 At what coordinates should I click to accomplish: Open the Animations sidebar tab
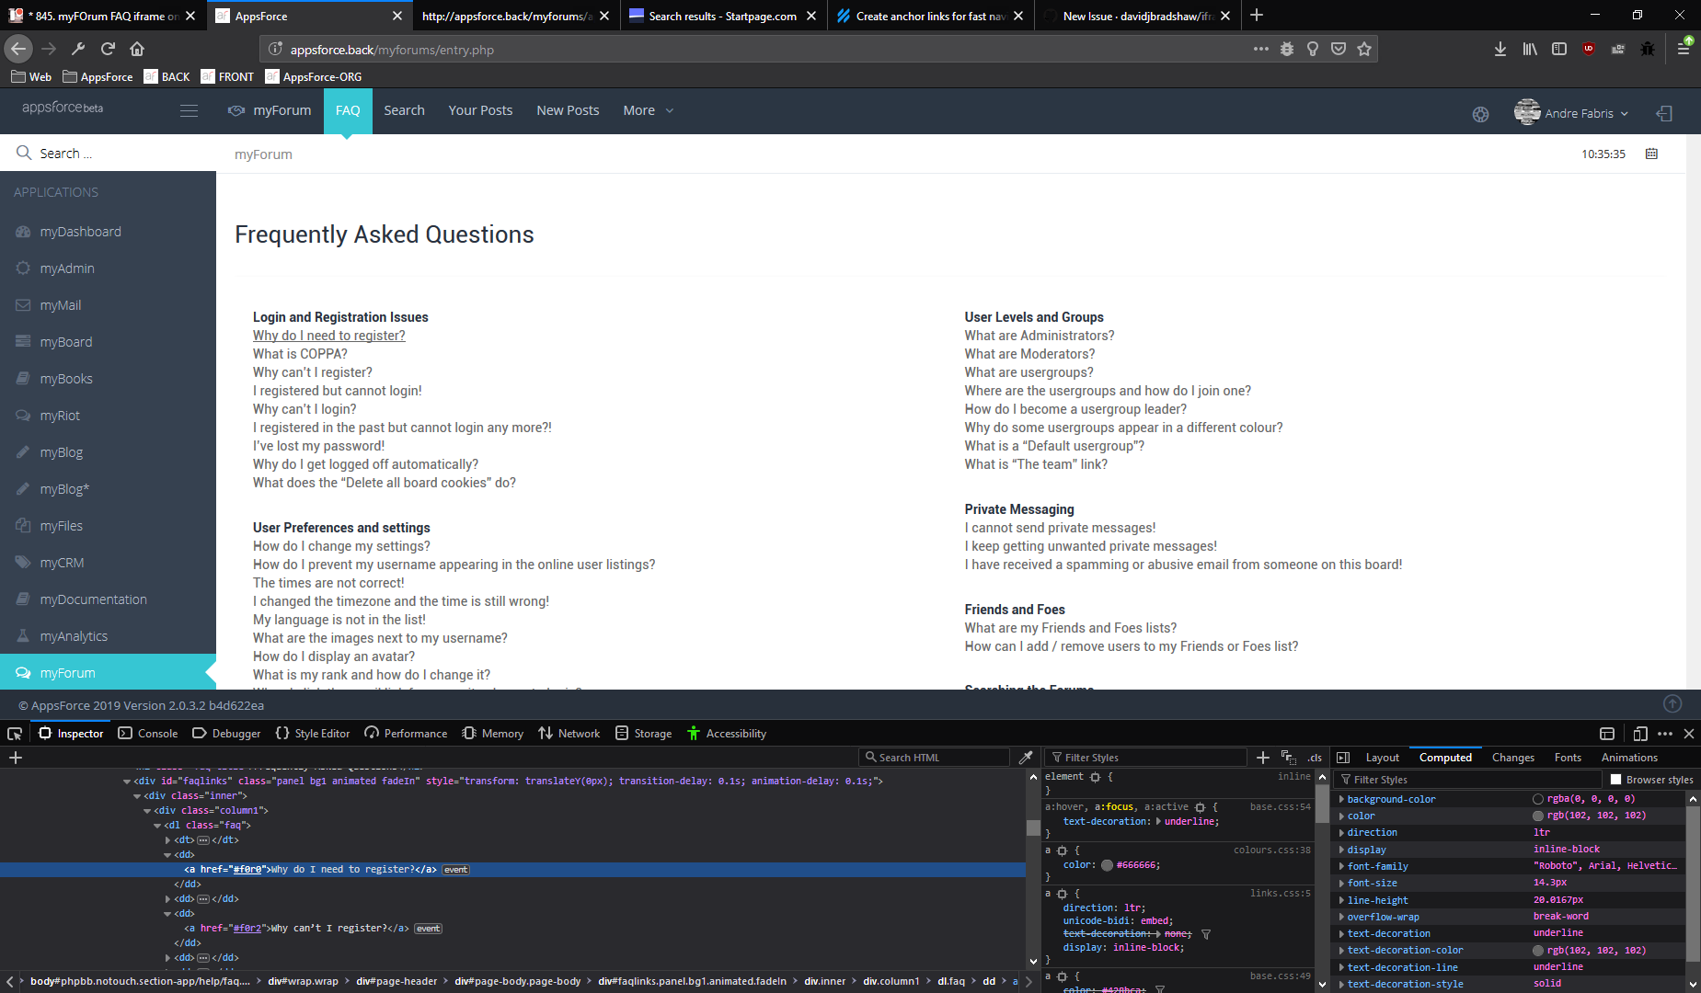pos(1629,758)
